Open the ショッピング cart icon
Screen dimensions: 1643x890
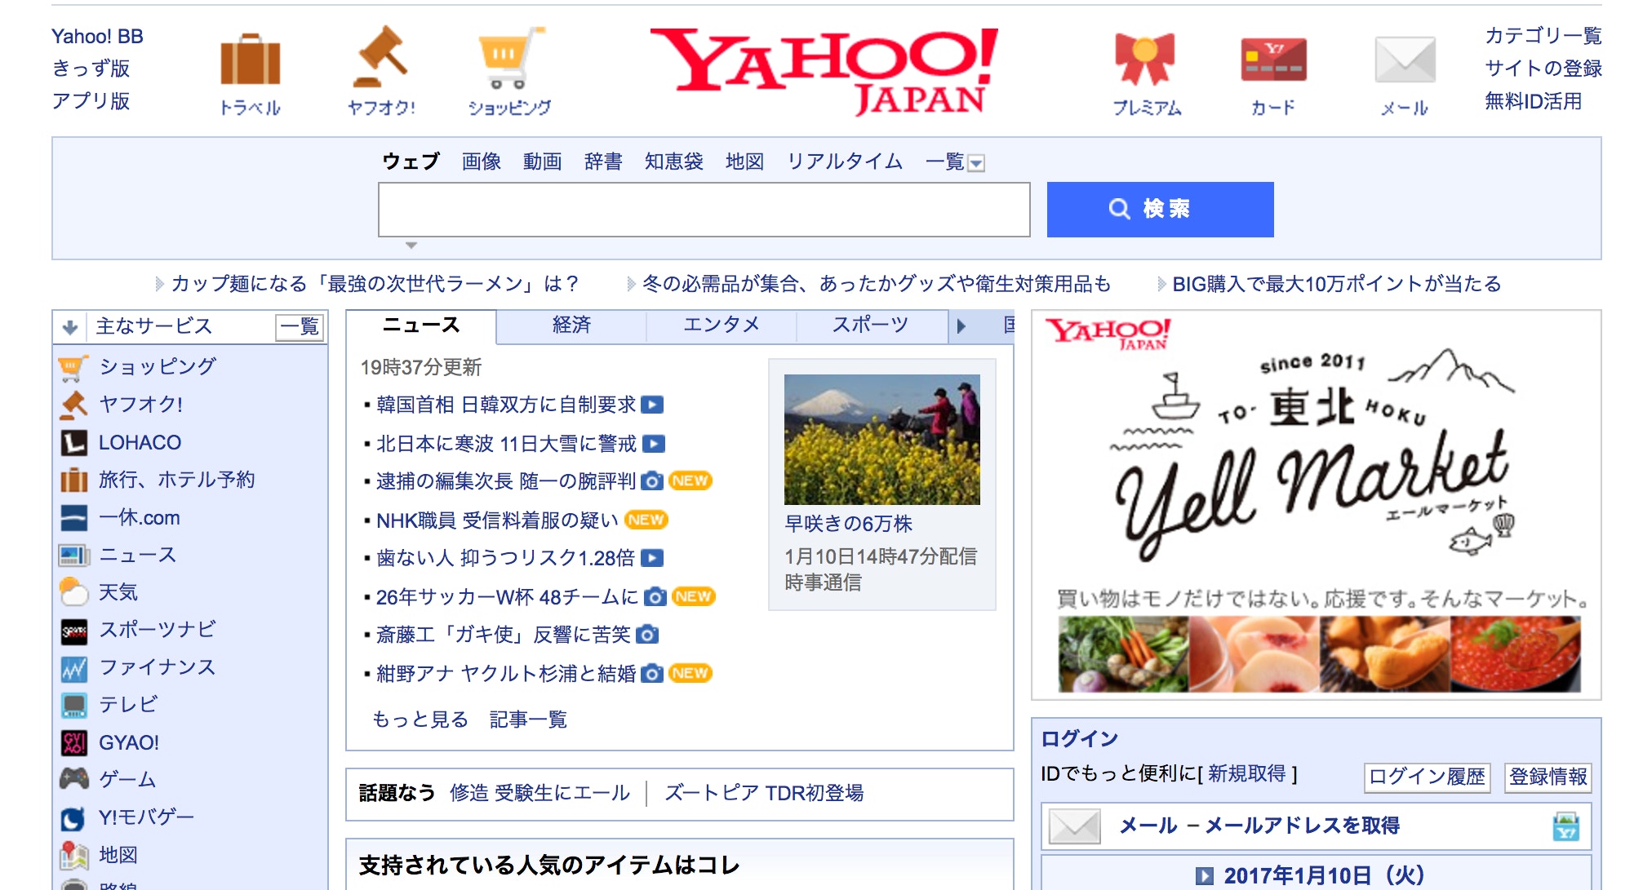(x=509, y=57)
